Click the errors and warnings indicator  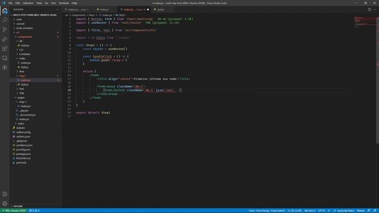click(34, 211)
